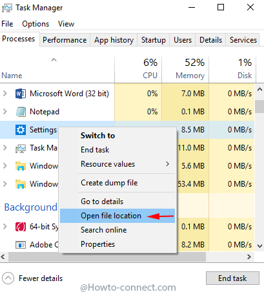The height and width of the screenshot is (292, 264).
Task: Expand the 64-bit process group
Action: click(x=5, y=227)
